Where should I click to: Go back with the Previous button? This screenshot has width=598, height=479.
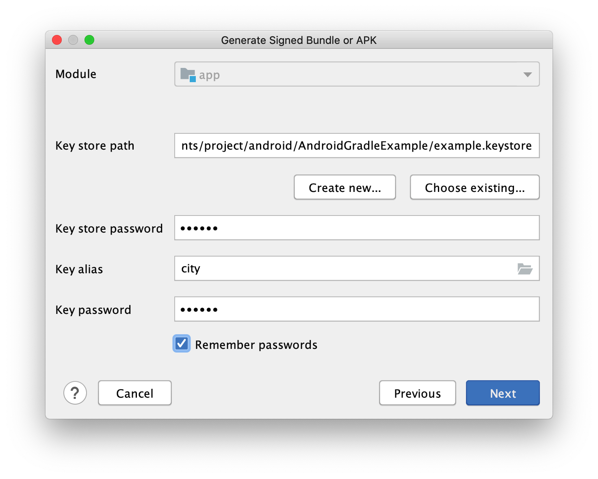pyautogui.click(x=418, y=393)
